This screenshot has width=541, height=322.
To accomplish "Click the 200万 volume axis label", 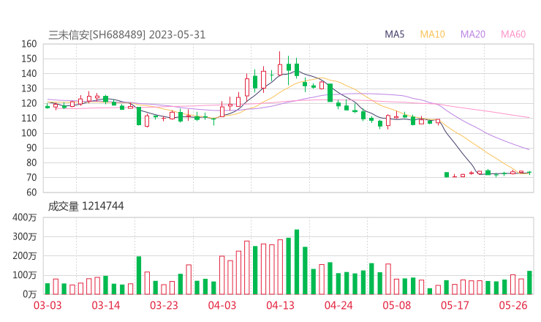I will 25,256.
